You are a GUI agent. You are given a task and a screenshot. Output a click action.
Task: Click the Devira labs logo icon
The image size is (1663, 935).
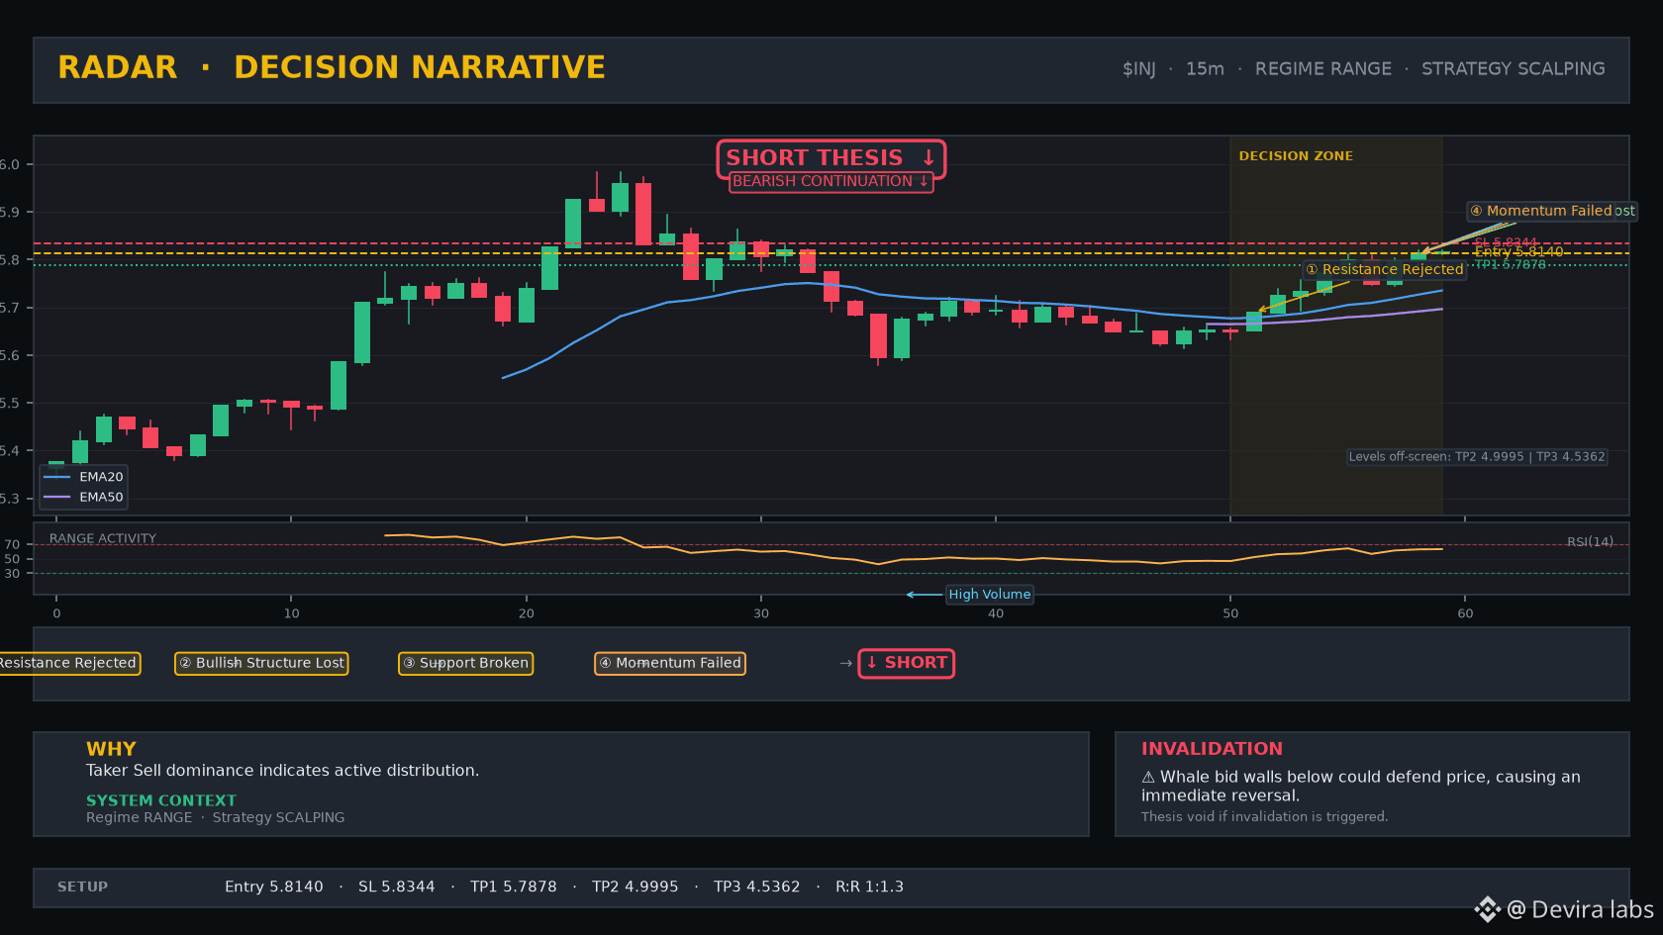pyautogui.click(x=1488, y=909)
